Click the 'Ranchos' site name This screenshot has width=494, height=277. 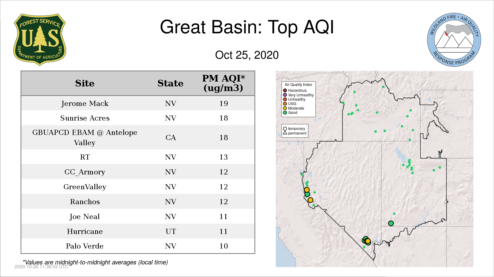(85, 202)
